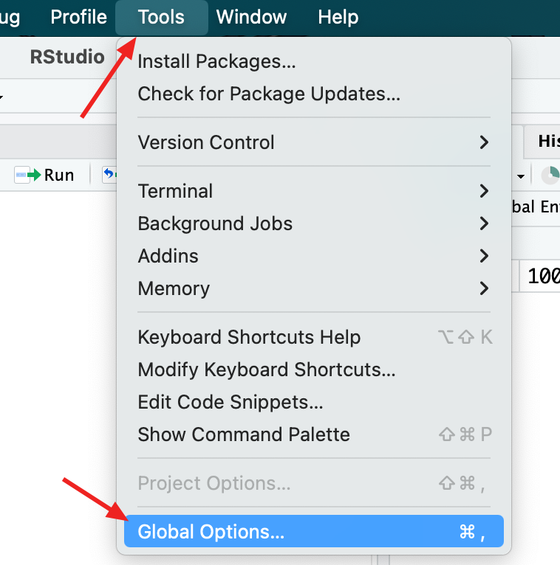The image size is (560, 565).
Task: Open the Profile menu in menu bar
Action: click(78, 17)
